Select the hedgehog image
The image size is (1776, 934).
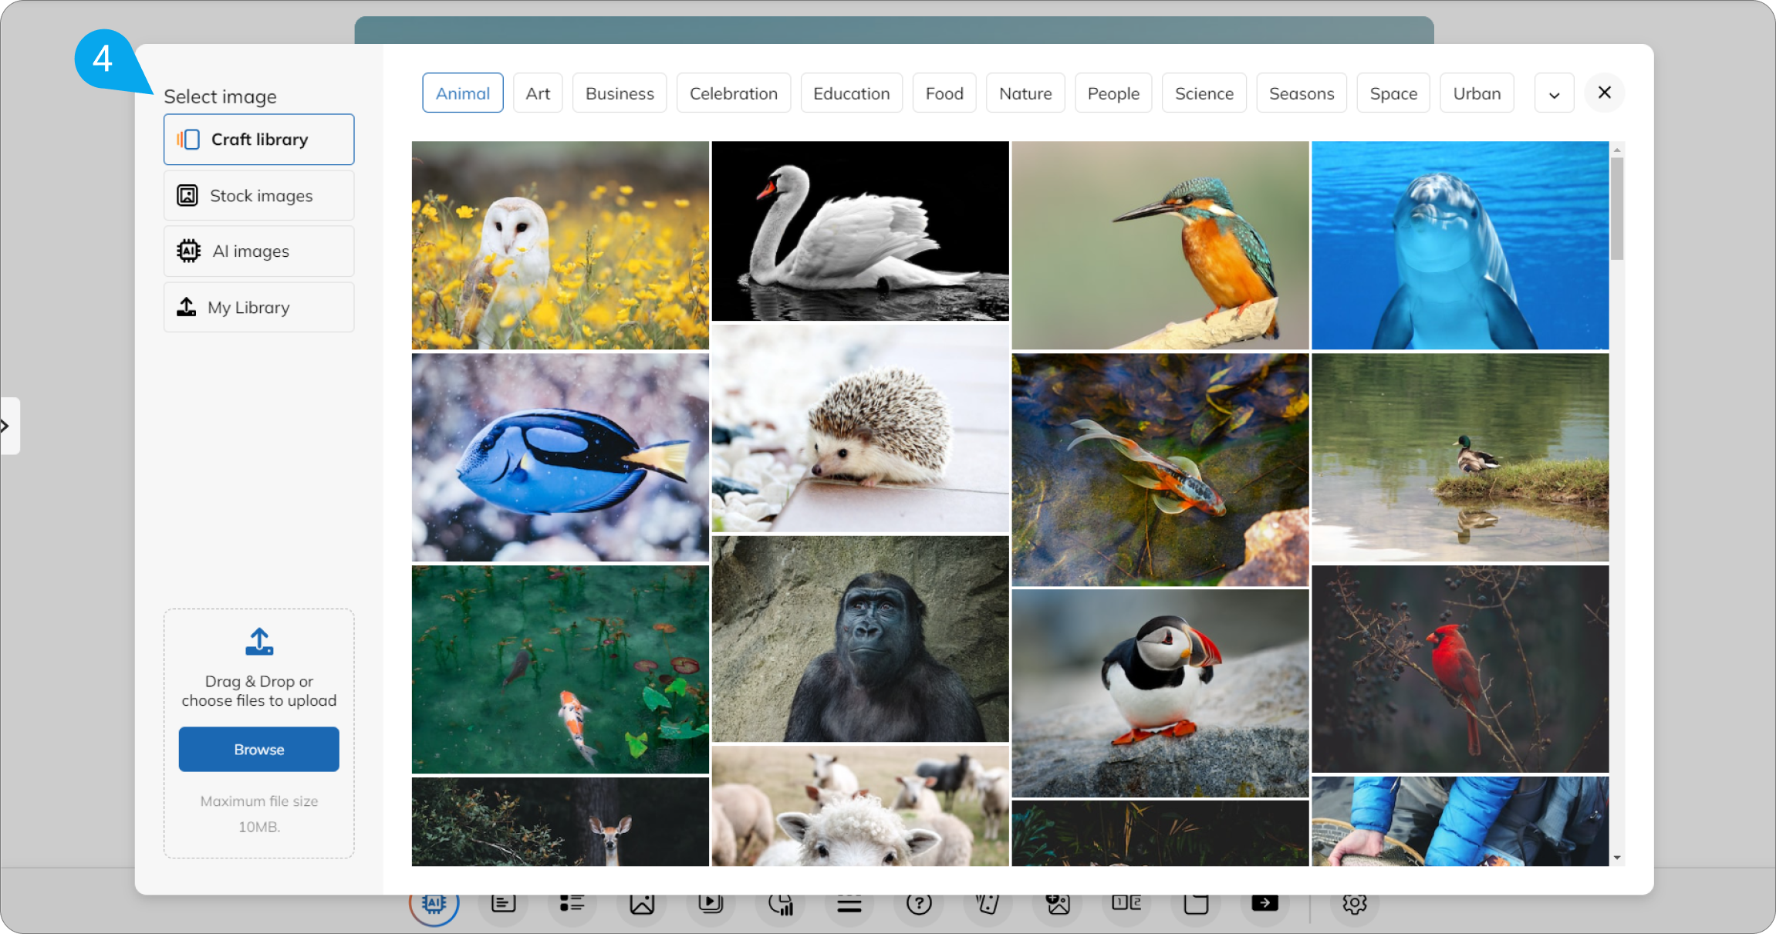pos(860,429)
